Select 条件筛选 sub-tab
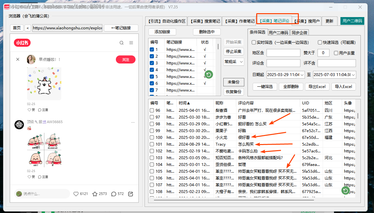374x213 pixels. click(x=258, y=32)
